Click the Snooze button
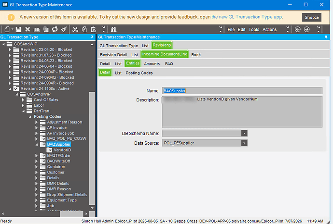 click(312, 17)
